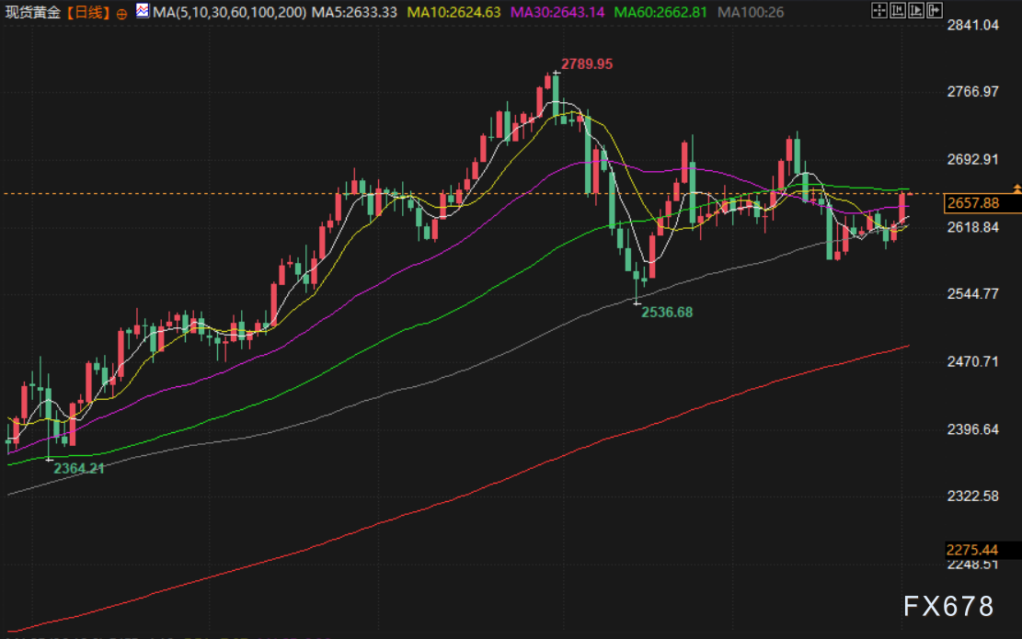Select the MA5:2633.33 legend label

[x=354, y=13]
